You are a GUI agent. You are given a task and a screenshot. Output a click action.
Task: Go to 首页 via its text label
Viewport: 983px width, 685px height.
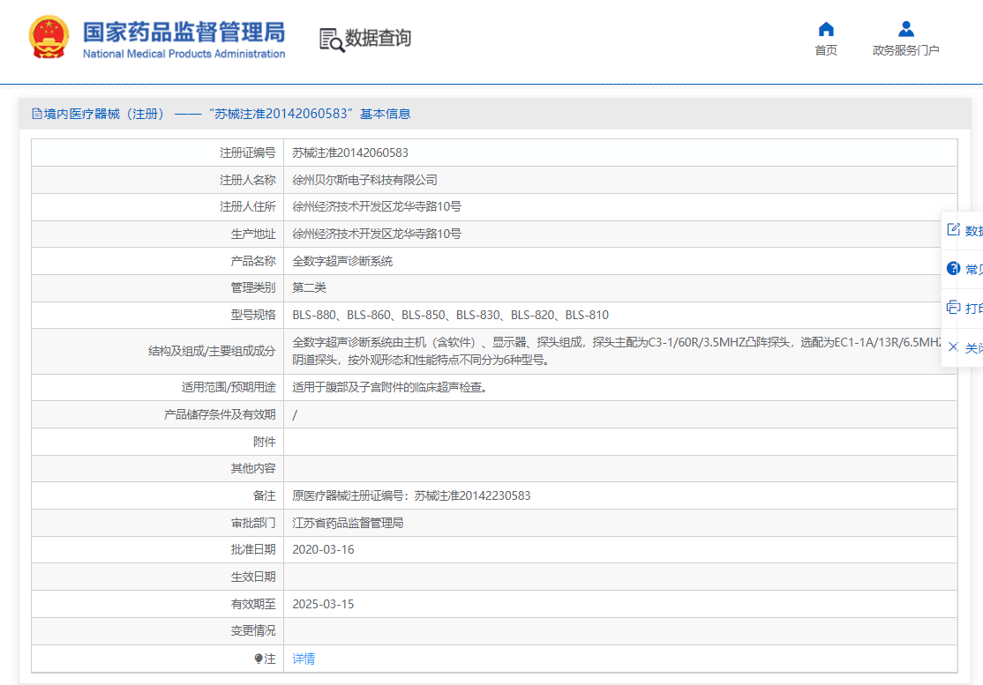point(826,50)
